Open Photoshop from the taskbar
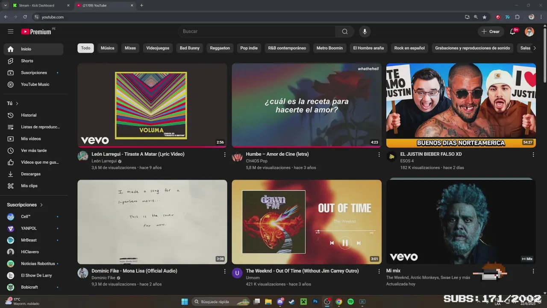 point(315,302)
